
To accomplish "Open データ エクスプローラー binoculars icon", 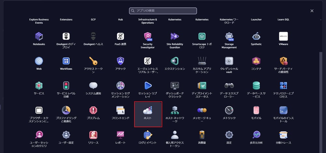I will [x=229, y=85].
